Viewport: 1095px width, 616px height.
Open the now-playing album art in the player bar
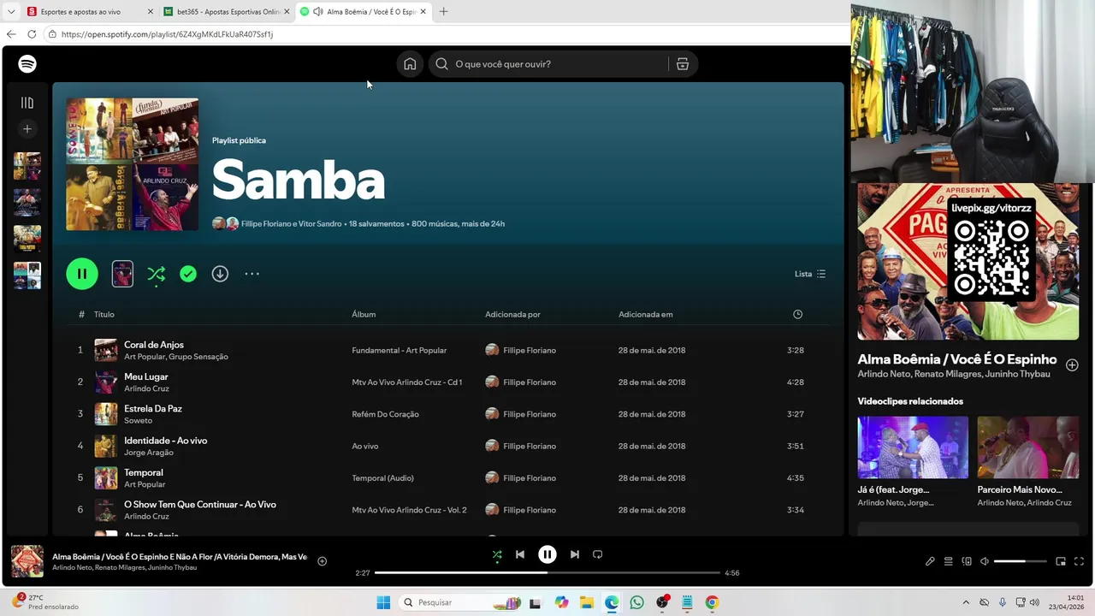[27, 561]
